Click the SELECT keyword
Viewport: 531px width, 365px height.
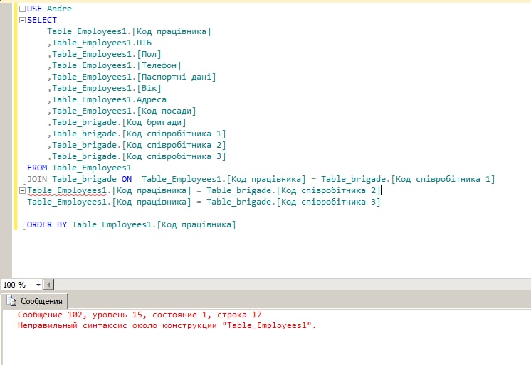42,20
